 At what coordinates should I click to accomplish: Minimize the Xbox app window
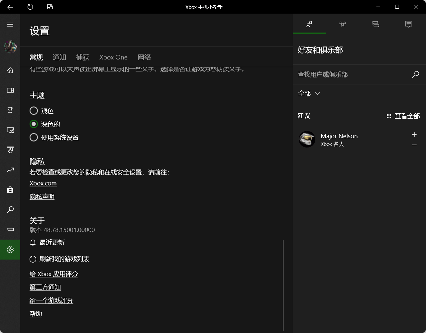378,7
